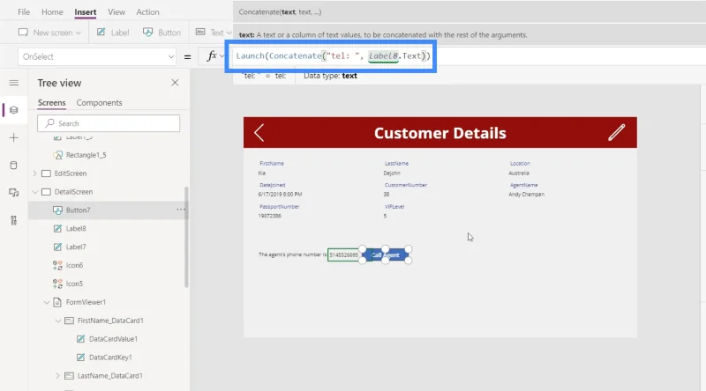Viewport: 706px width, 391px height.
Task: Open the View tab
Action: coord(116,12)
